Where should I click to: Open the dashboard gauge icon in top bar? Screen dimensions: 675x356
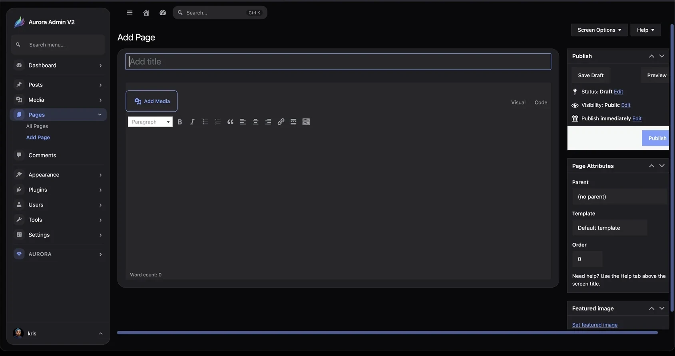point(163,13)
